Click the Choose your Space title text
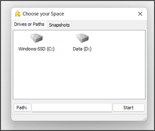This screenshot has height=131, width=155. click(43, 14)
